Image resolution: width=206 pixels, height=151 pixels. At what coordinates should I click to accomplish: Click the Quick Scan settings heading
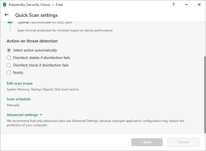[36, 15]
